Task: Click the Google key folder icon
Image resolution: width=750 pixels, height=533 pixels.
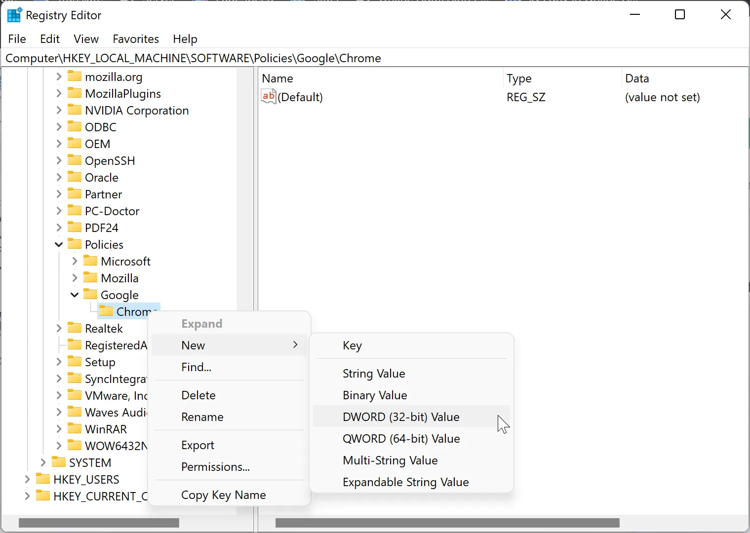Action: (91, 295)
